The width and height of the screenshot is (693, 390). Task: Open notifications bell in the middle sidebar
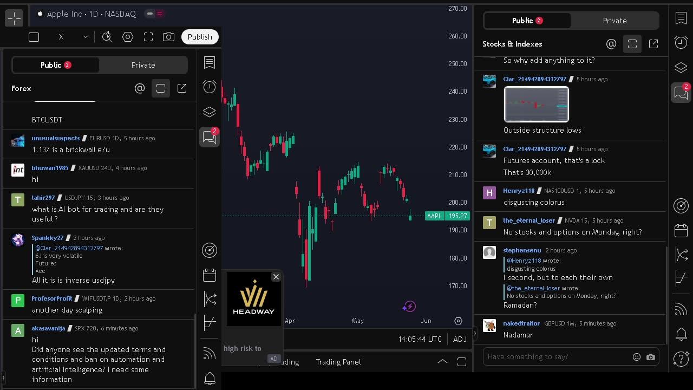(210, 379)
